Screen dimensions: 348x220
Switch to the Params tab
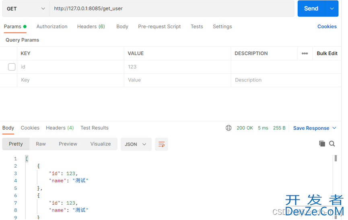pos(15,27)
